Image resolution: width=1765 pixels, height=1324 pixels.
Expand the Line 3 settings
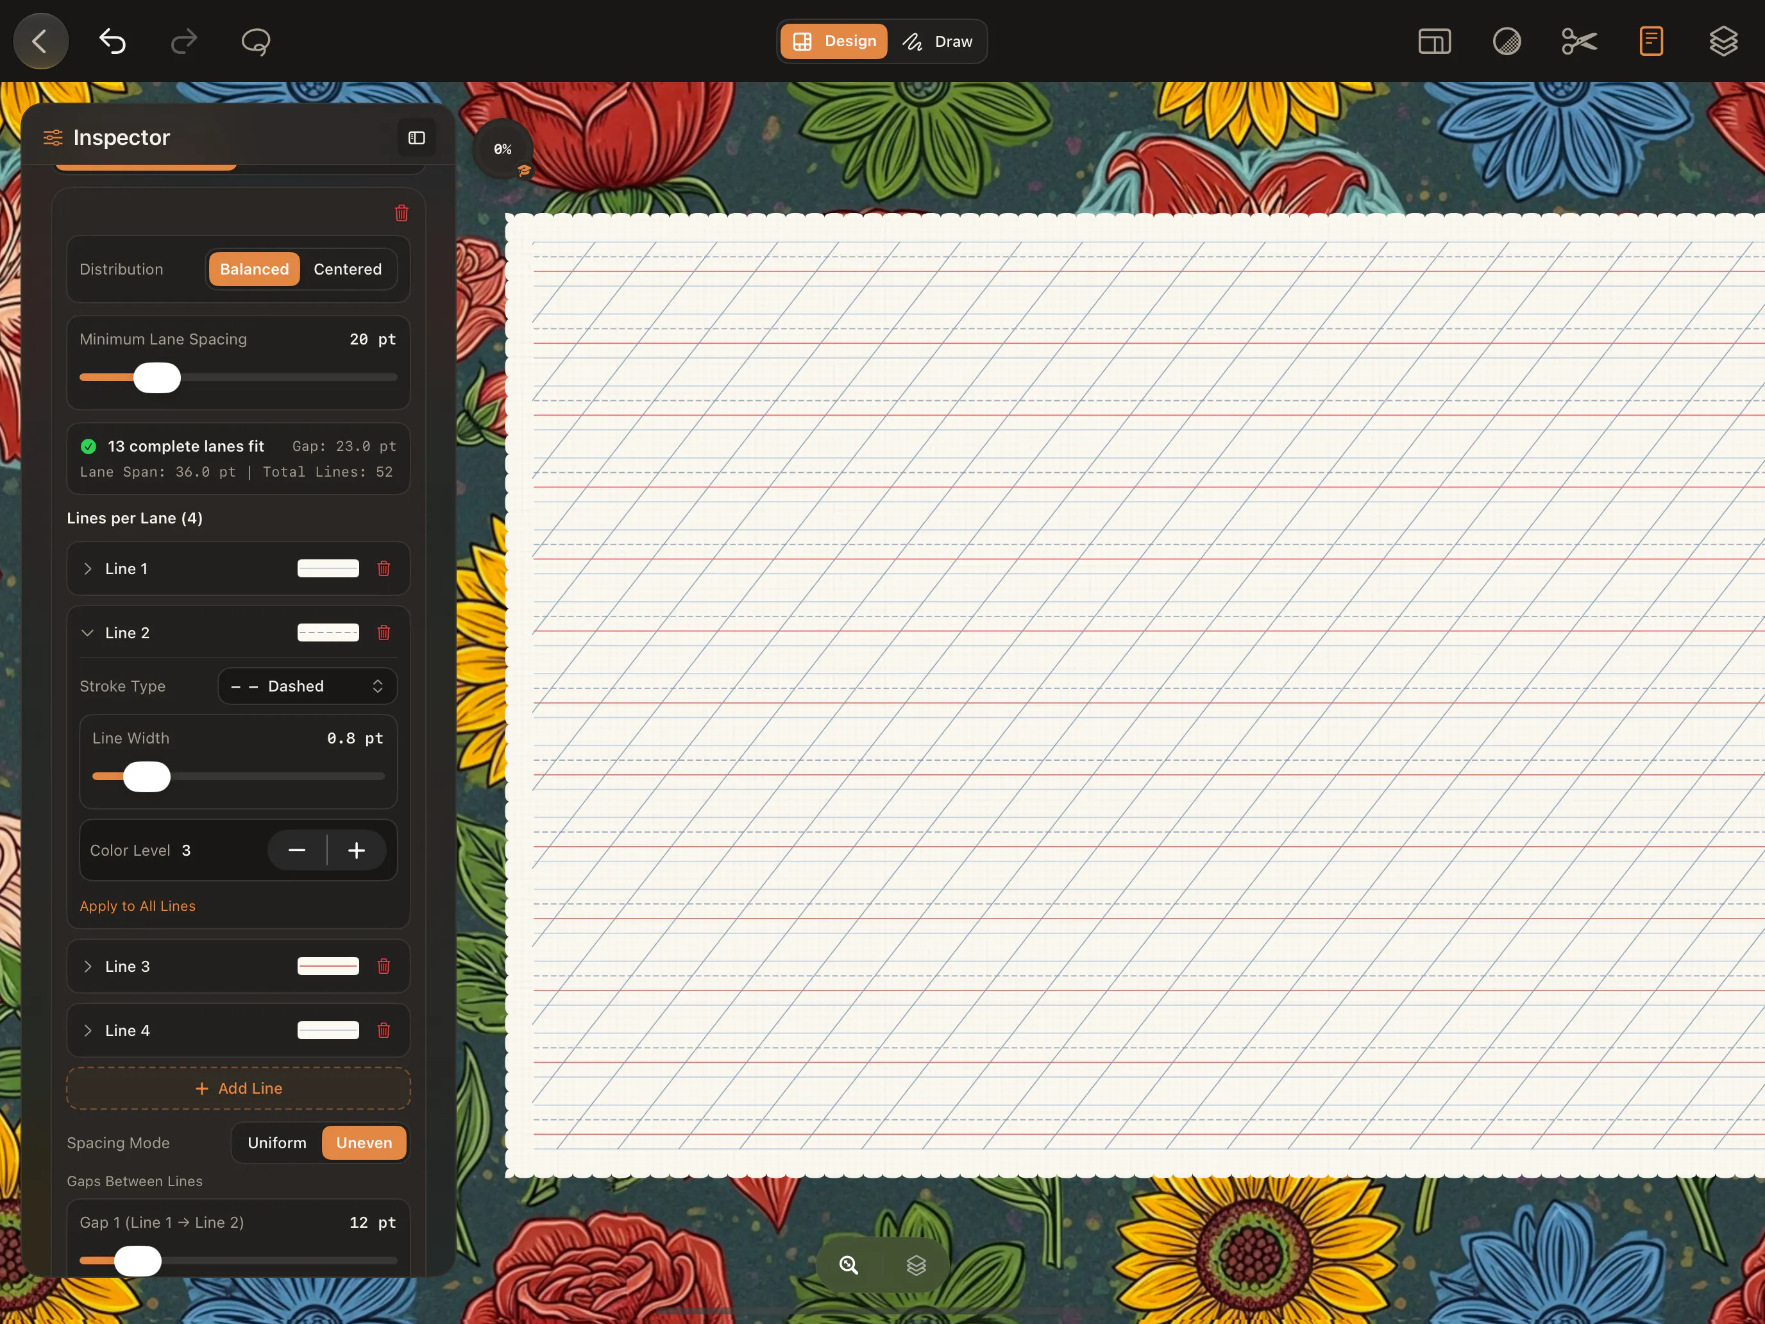point(88,967)
